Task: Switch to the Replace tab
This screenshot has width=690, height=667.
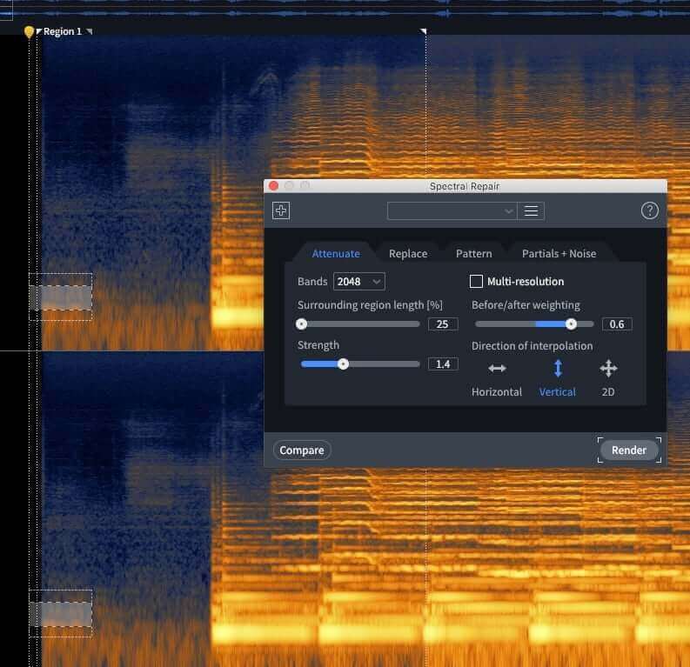Action: (408, 254)
